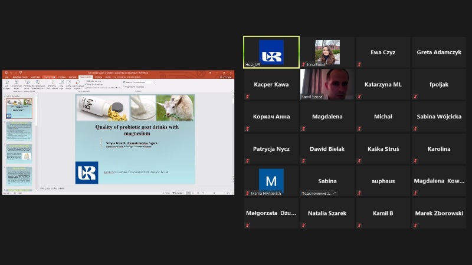Click the Undo icon in quick access toolbar
This screenshot has height=265, width=472.
[x=11, y=72]
